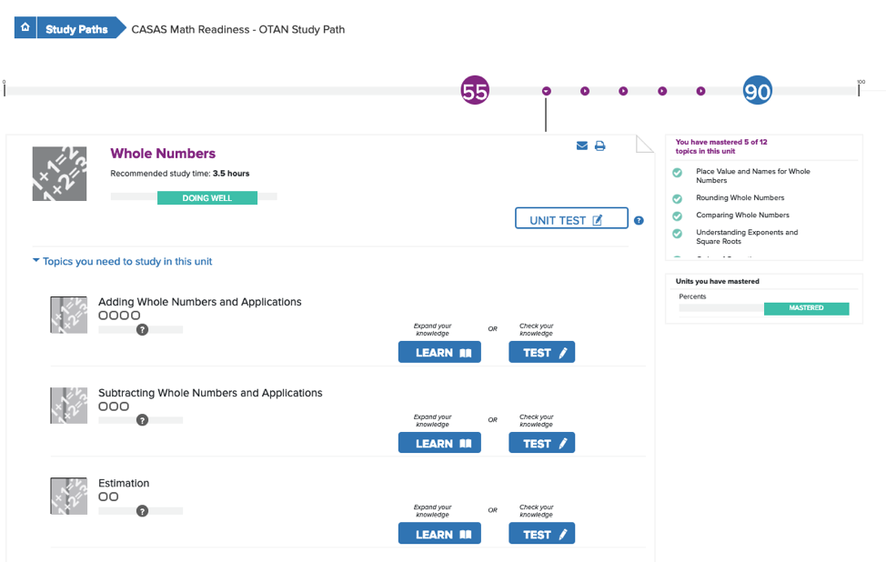Click question mark under Estimation topic
886x562 pixels.
(142, 511)
